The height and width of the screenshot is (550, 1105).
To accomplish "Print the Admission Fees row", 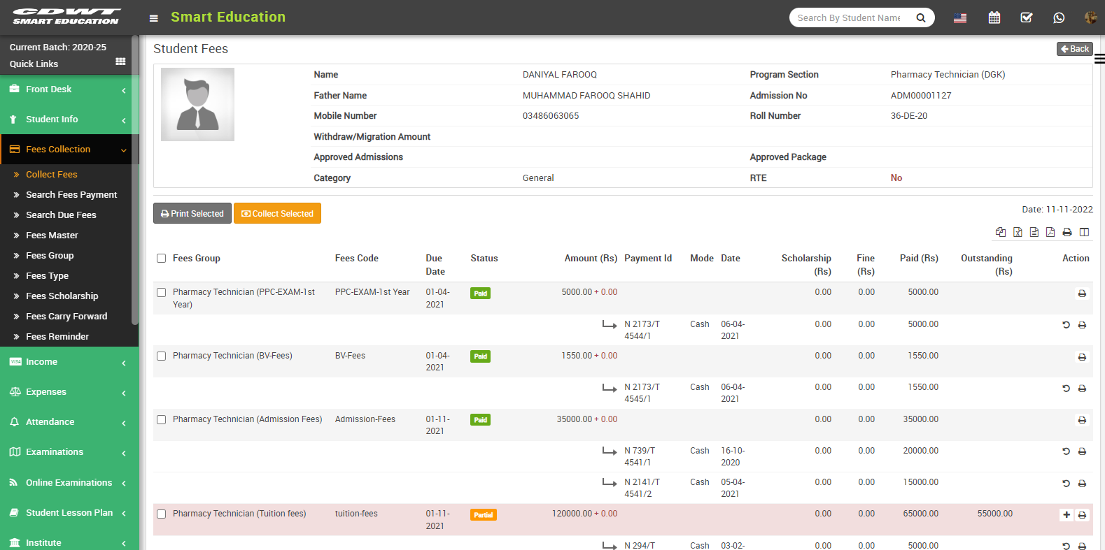I will click(x=1082, y=420).
